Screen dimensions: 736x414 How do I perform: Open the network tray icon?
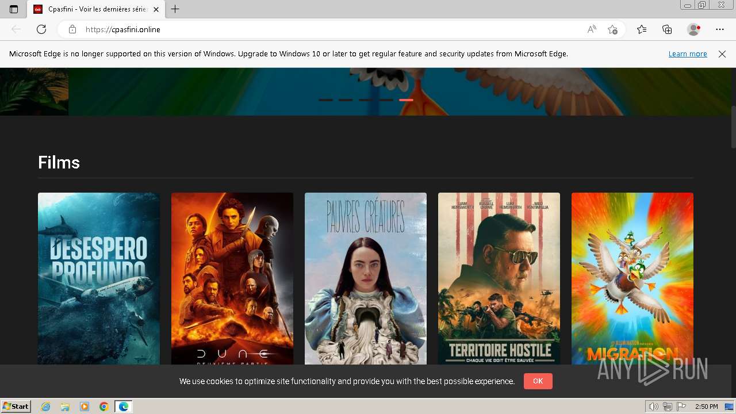coord(668,407)
